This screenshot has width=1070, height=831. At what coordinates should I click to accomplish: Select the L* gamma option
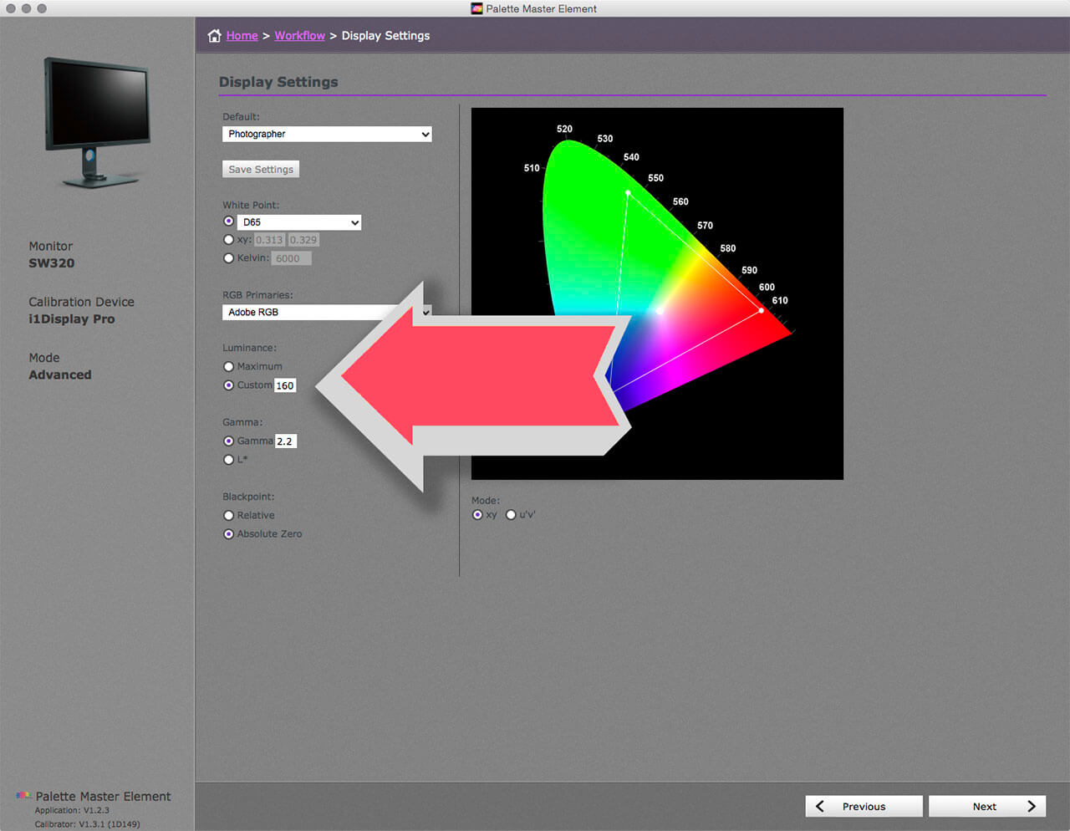point(228,459)
